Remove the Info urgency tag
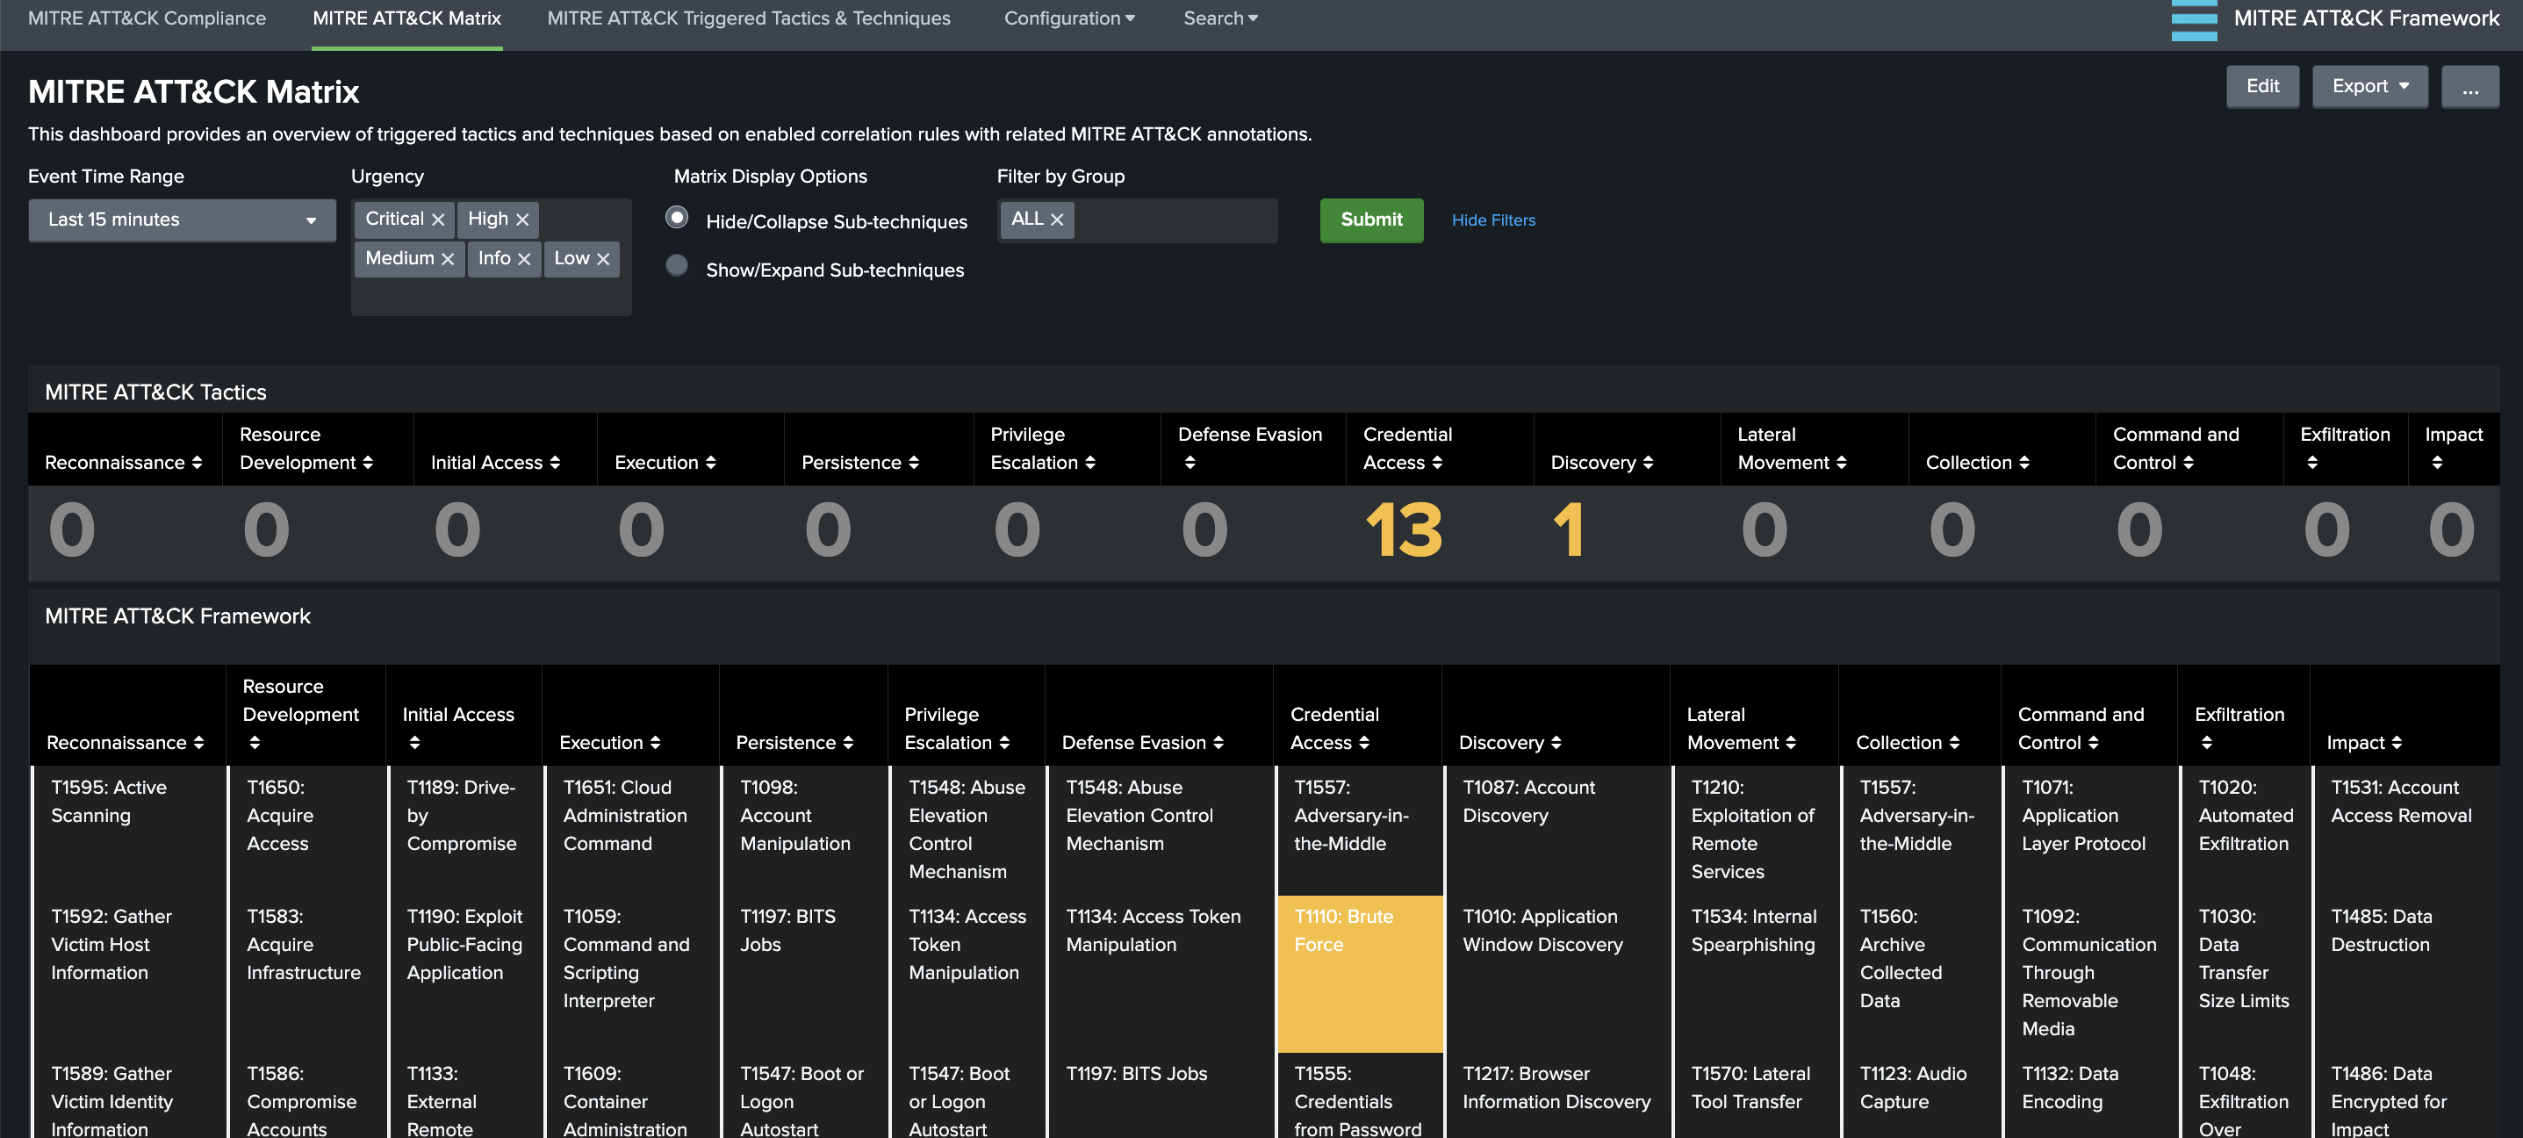2523x1138 pixels. (x=524, y=258)
